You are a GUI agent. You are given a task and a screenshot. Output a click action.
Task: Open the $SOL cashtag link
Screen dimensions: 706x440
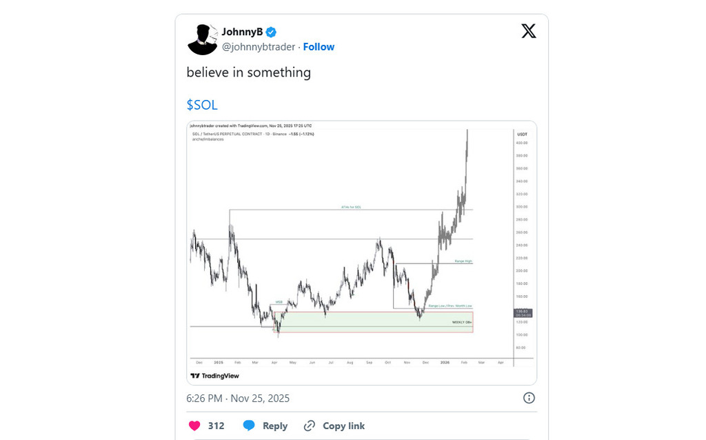pyautogui.click(x=202, y=105)
